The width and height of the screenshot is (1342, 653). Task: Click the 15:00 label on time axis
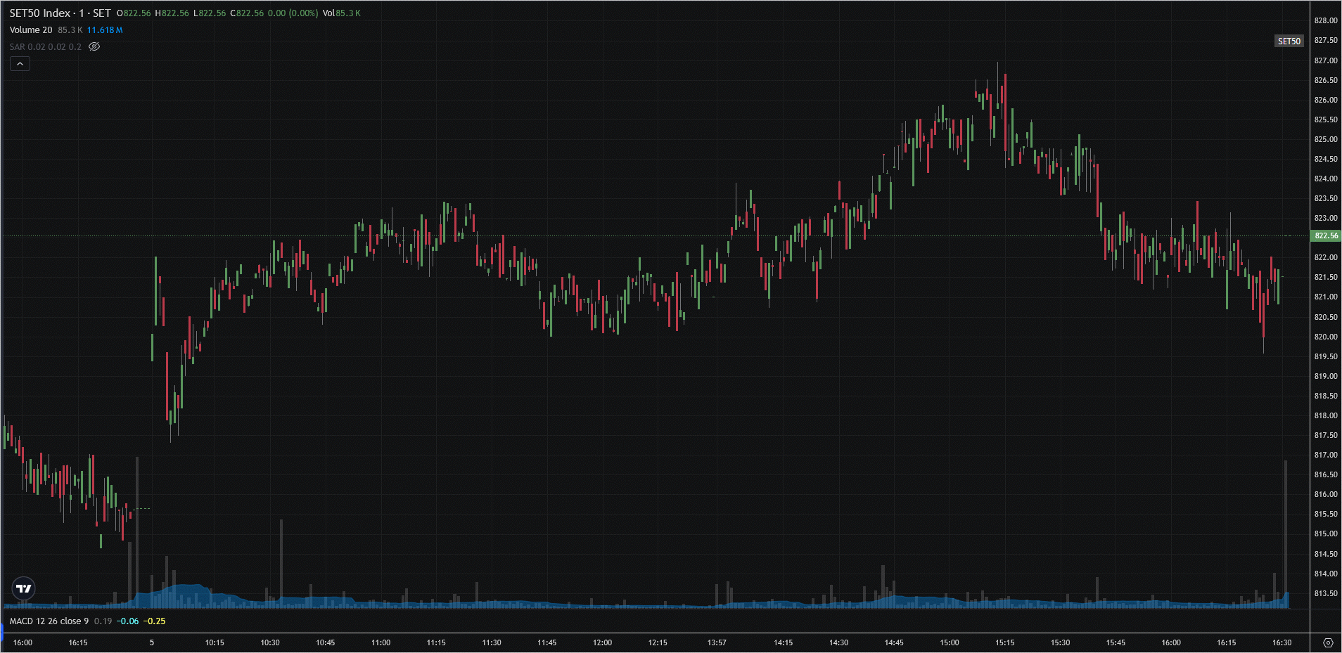[x=950, y=642]
